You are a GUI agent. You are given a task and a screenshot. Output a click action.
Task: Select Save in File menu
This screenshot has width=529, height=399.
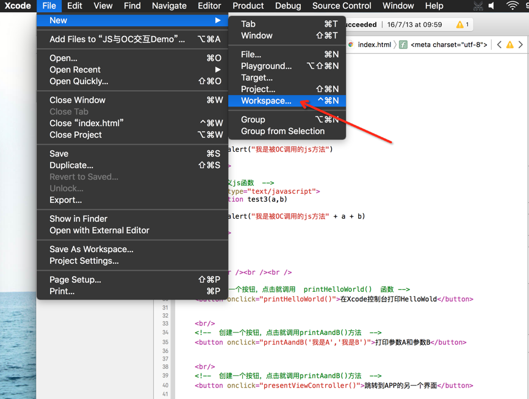click(132, 154)
